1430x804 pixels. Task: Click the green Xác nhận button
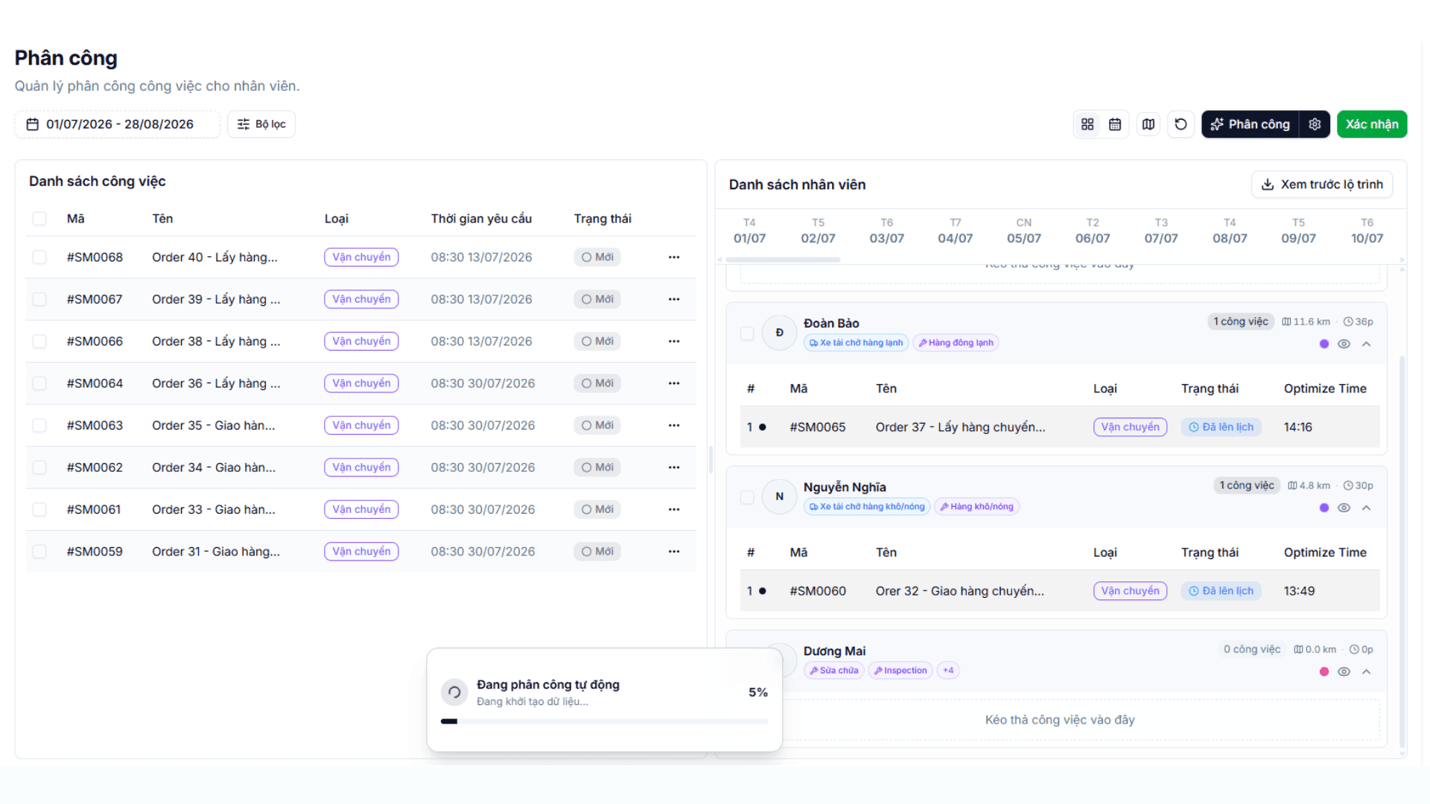pyautogui.click(x=1372, y=124)
